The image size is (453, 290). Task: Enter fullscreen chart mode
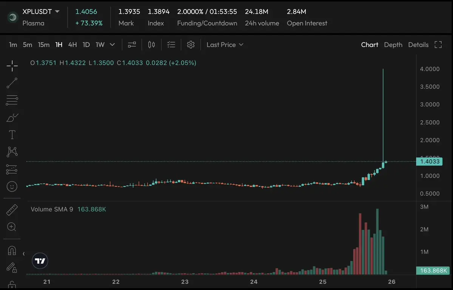click(438, 45)
